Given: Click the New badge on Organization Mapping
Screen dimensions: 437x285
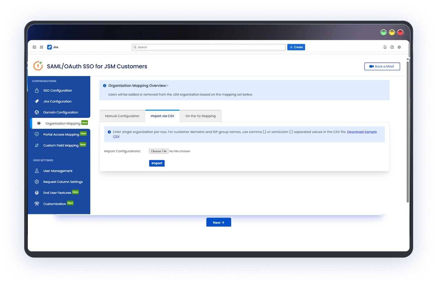Looking at the screenshot, I should 85,123.
